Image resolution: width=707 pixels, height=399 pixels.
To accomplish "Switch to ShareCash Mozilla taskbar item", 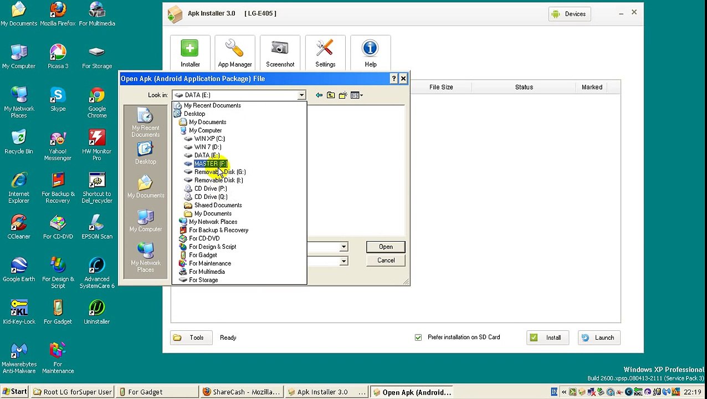I will pyautogui.click(x=241, y=392).
